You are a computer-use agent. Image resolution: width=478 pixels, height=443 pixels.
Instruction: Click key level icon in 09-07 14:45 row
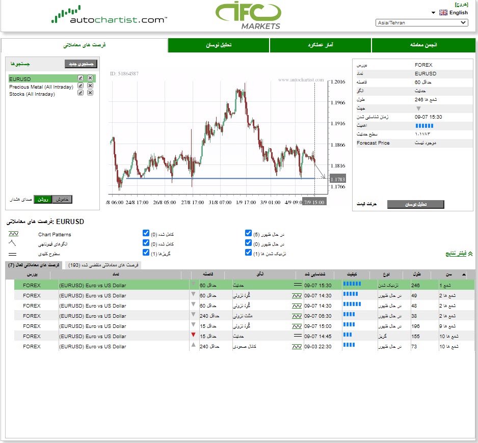(298, 336)
